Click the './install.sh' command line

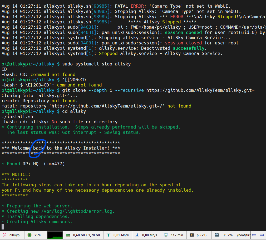(x=17, y=116)
